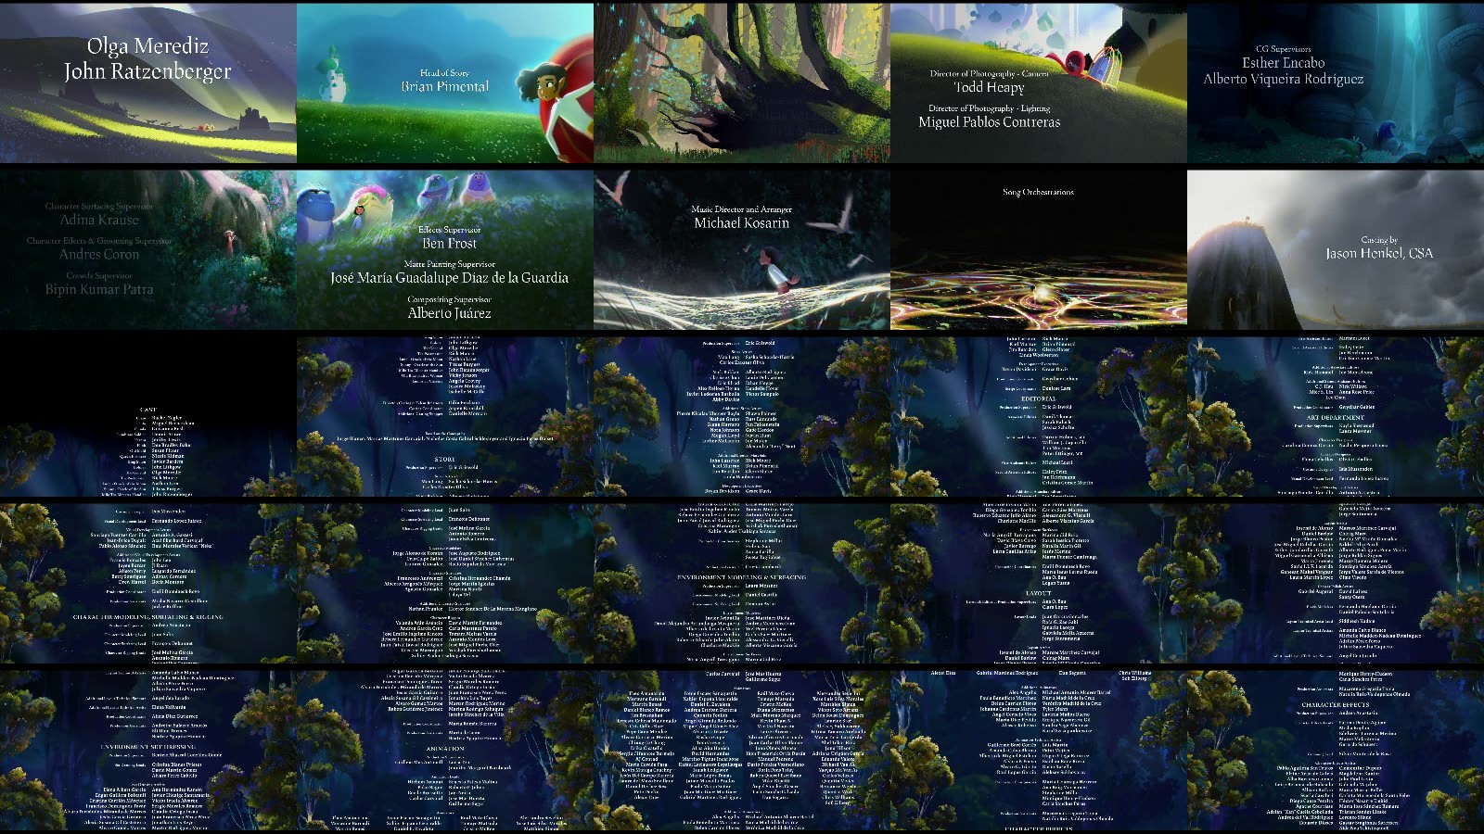Image resolution: width=1484 pixels, height=834 pixels.
Task: Open the Casting by Jason Henkel frame
Action: point(1336,250)
